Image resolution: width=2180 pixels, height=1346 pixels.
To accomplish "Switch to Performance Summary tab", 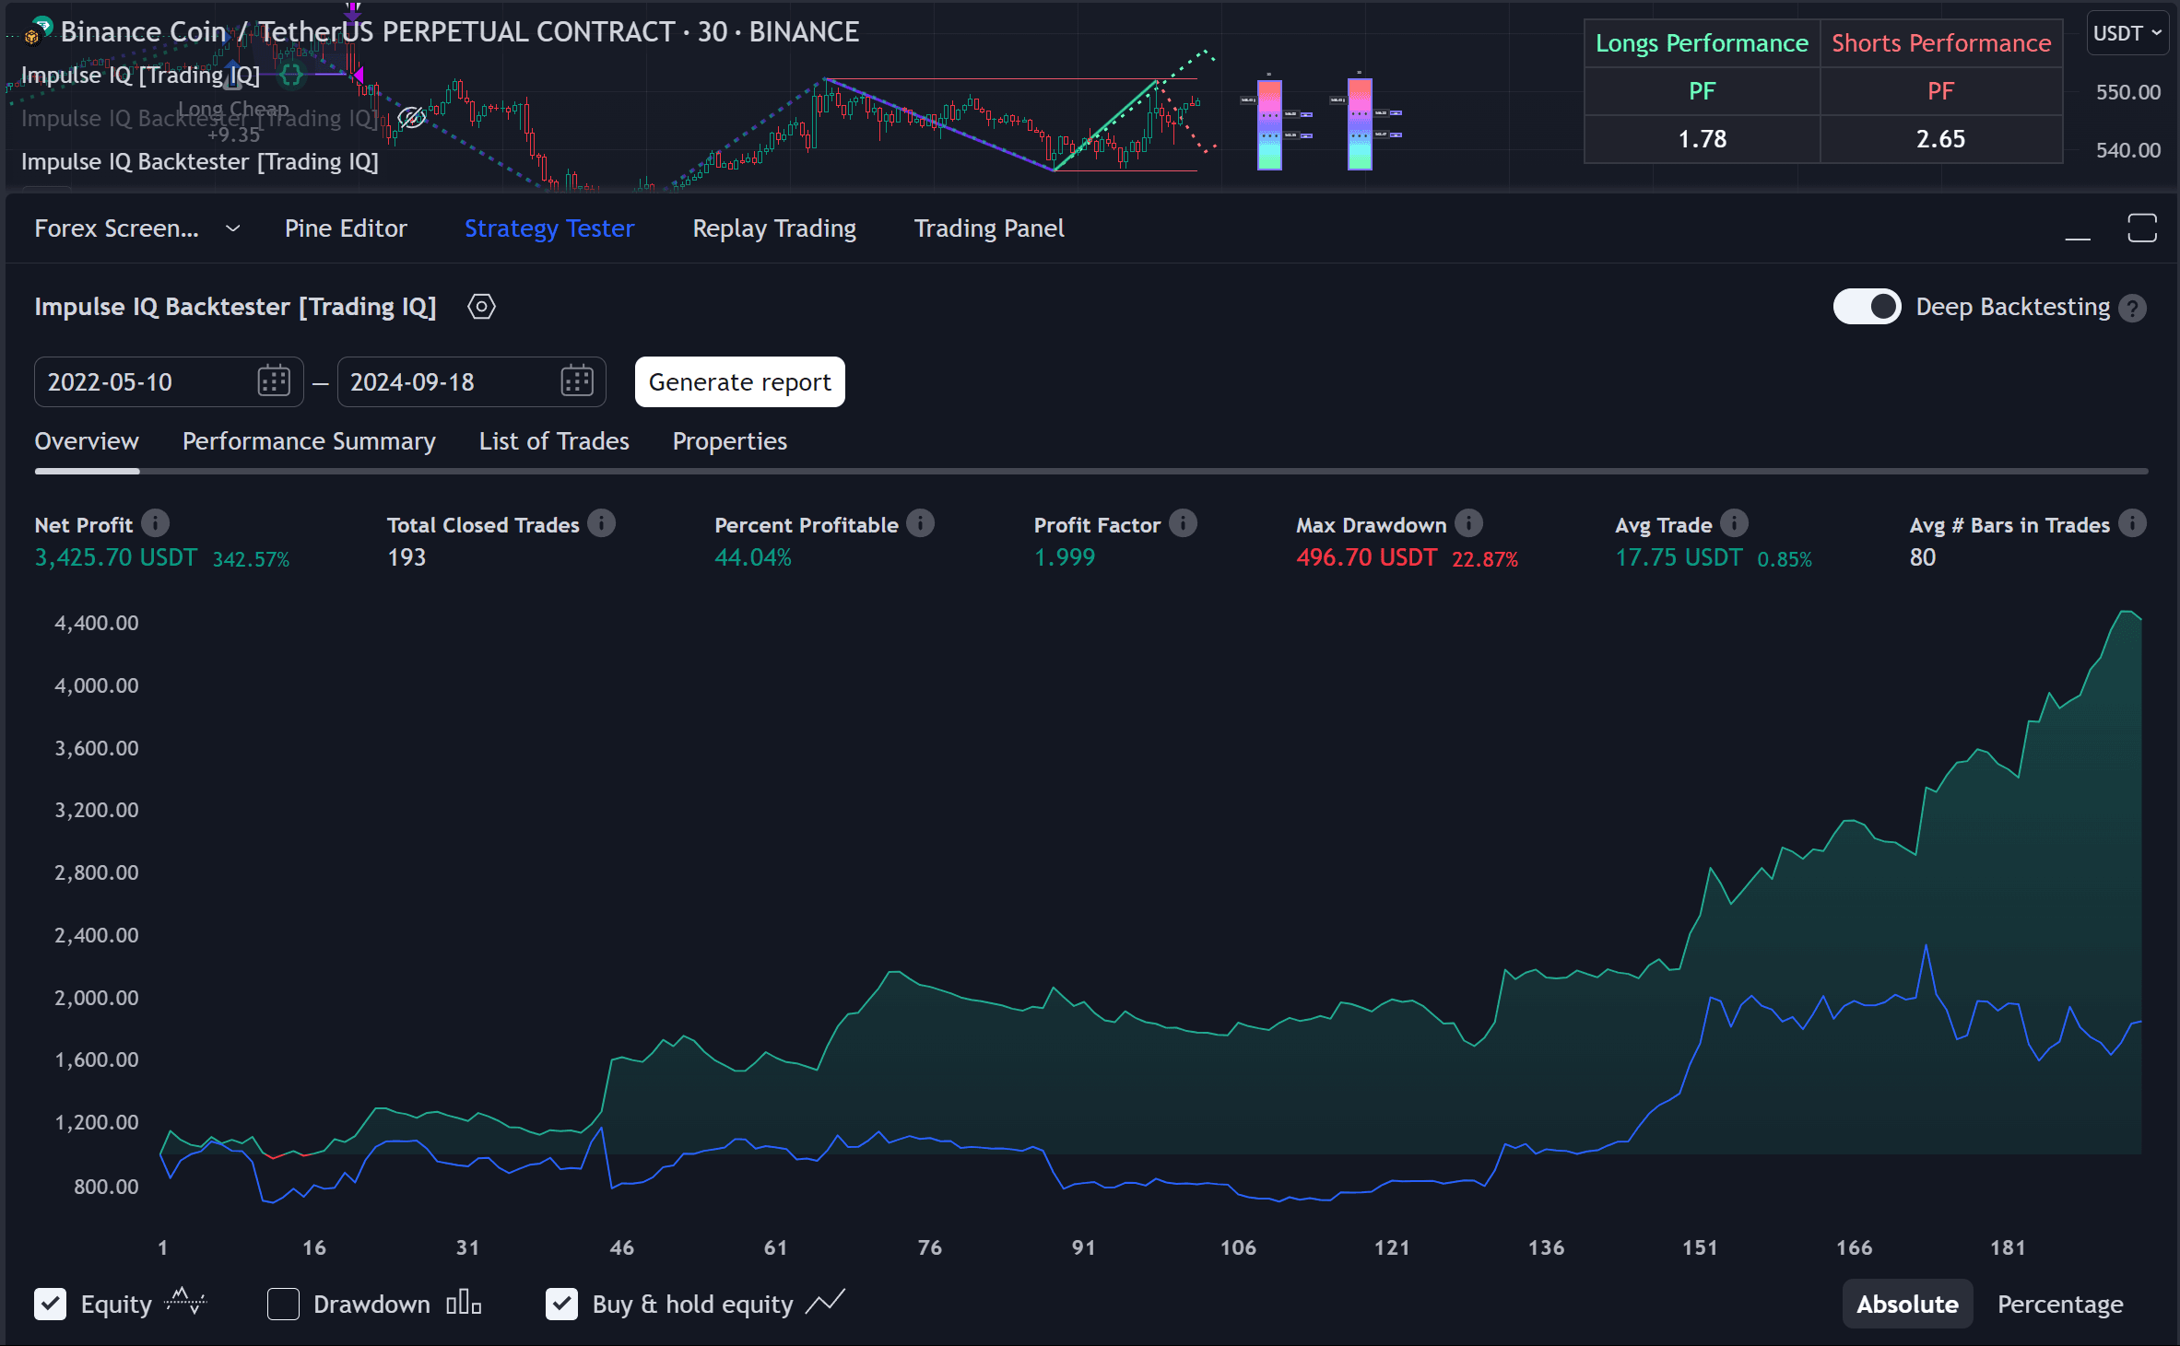I will point(309,441).
